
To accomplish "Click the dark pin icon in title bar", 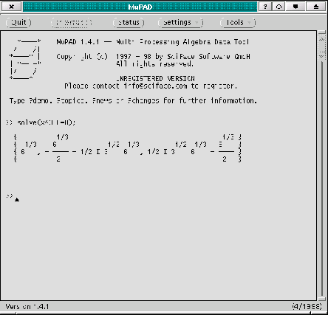I will 295,7.
